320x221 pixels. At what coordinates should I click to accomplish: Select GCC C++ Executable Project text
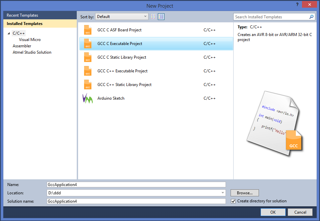[122, 71]
